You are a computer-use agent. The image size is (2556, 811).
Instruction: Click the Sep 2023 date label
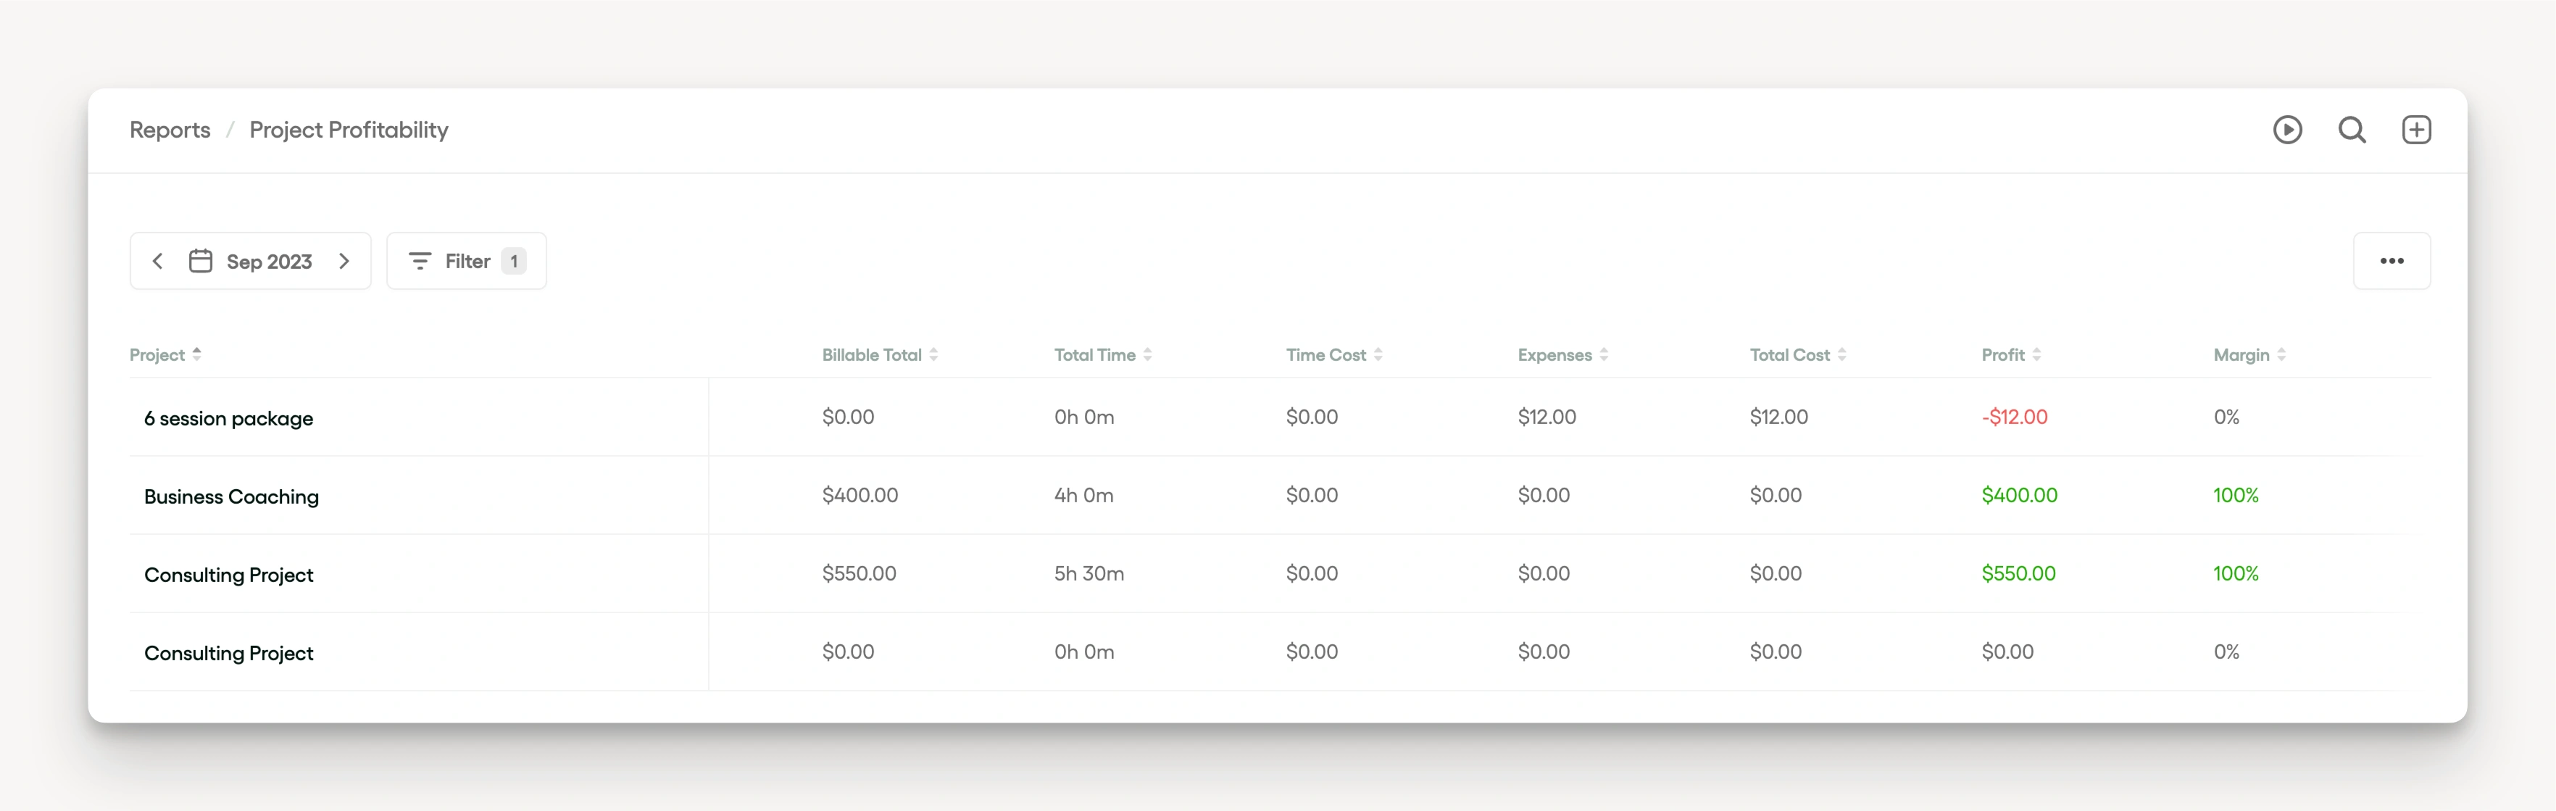coord(269,261)
